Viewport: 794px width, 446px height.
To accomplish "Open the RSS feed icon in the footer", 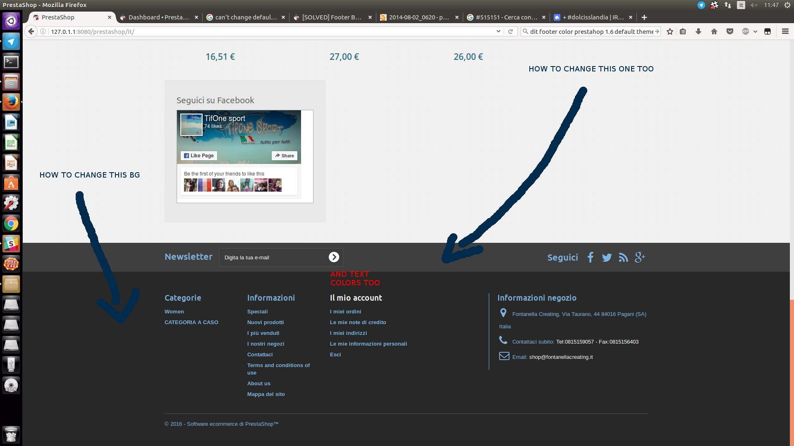I will (x=623, y=258).
